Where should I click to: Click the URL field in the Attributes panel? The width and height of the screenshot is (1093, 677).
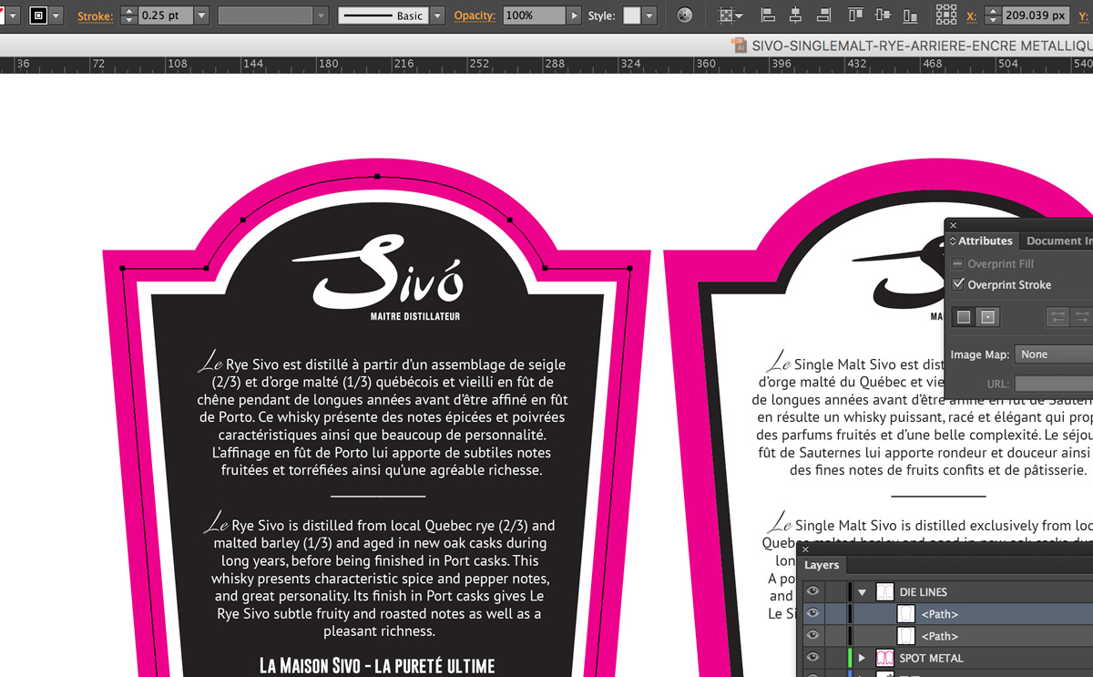[x=1054, y=384]
